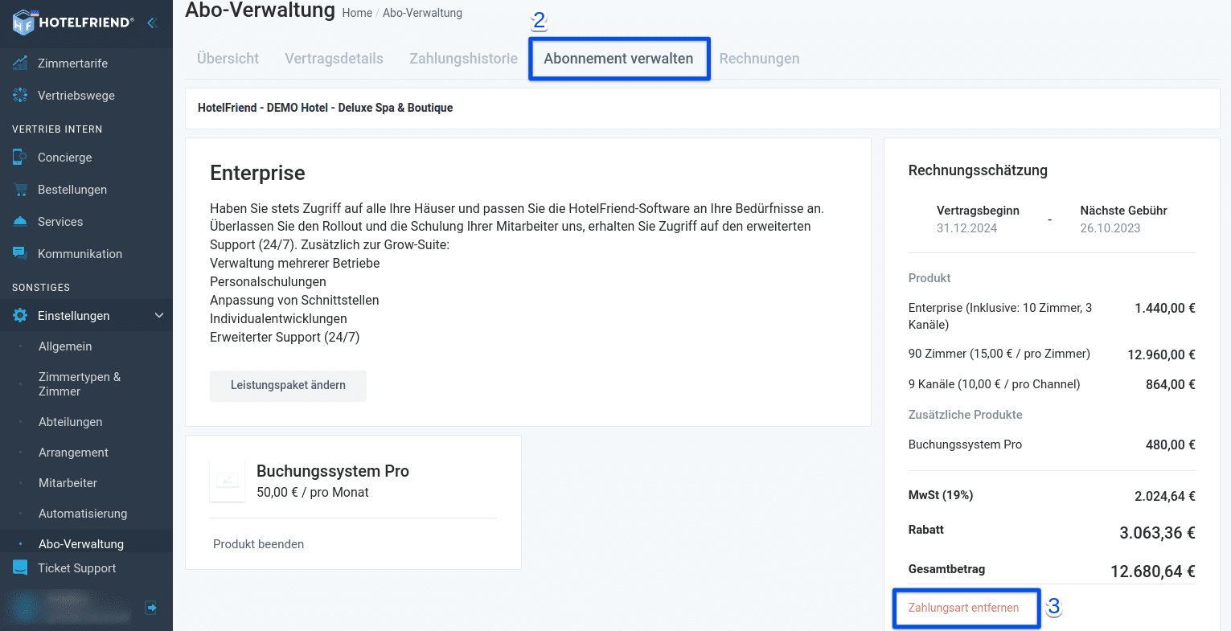Click the Produkt beenden link
The width and height of the screenshot is (1231, 631).
(258, 544)
